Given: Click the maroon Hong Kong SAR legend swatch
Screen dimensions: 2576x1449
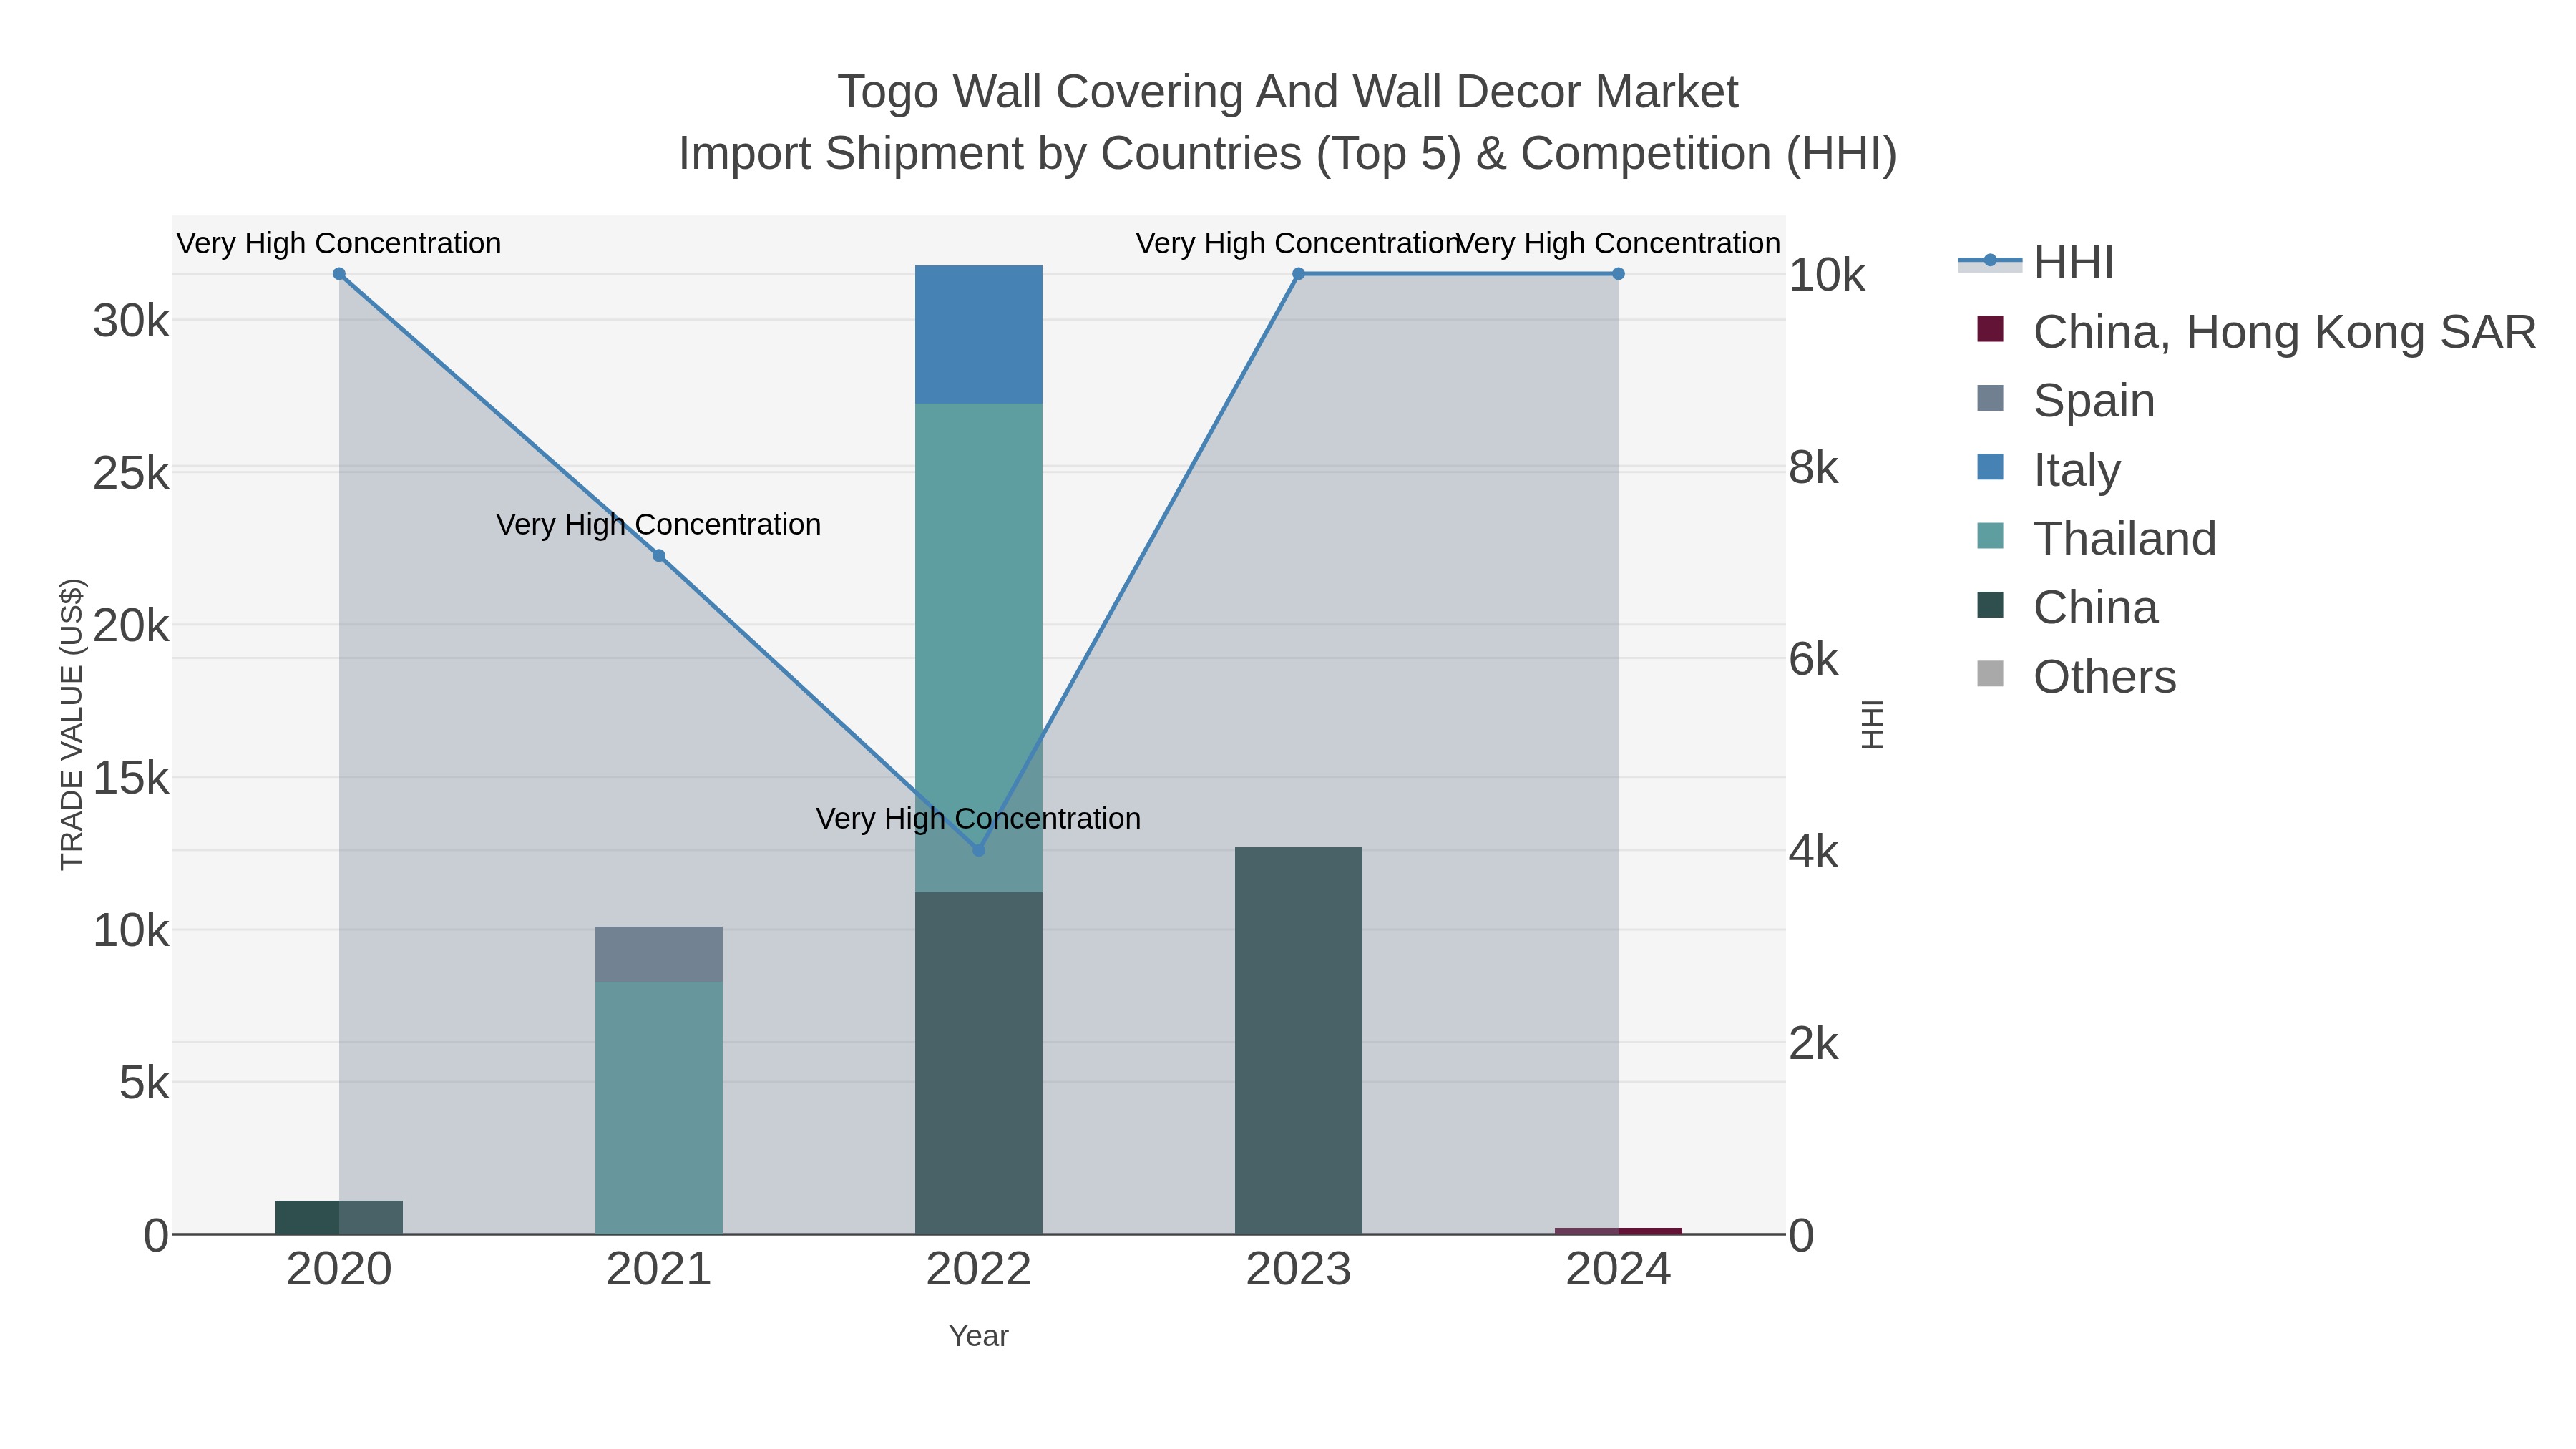Looking at the screenshot, I should click(1990, 329).
